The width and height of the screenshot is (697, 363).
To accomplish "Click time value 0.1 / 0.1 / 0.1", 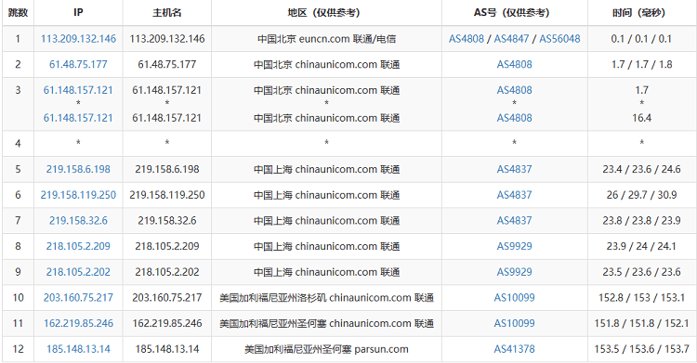I will click(642, 39).
